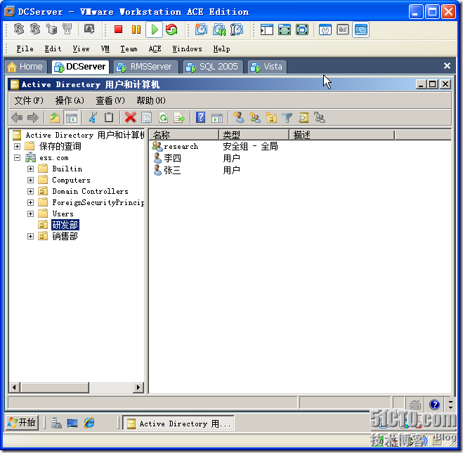
Task: Toggle the VMware show sidebar icon
Action: (267, 29)
